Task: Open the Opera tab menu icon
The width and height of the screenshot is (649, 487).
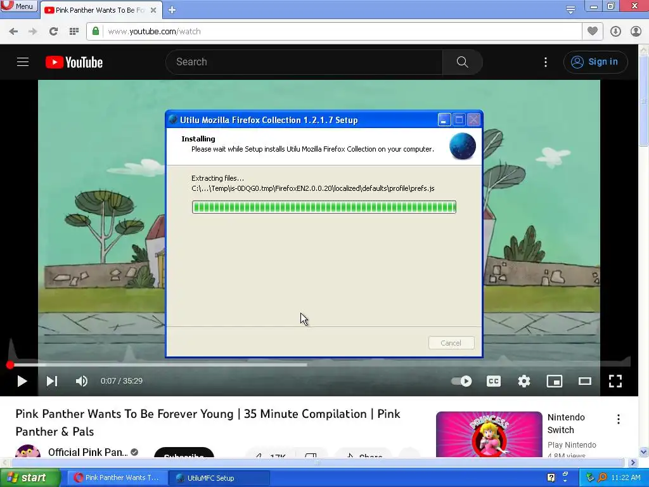Action: (x=570, y=10)
